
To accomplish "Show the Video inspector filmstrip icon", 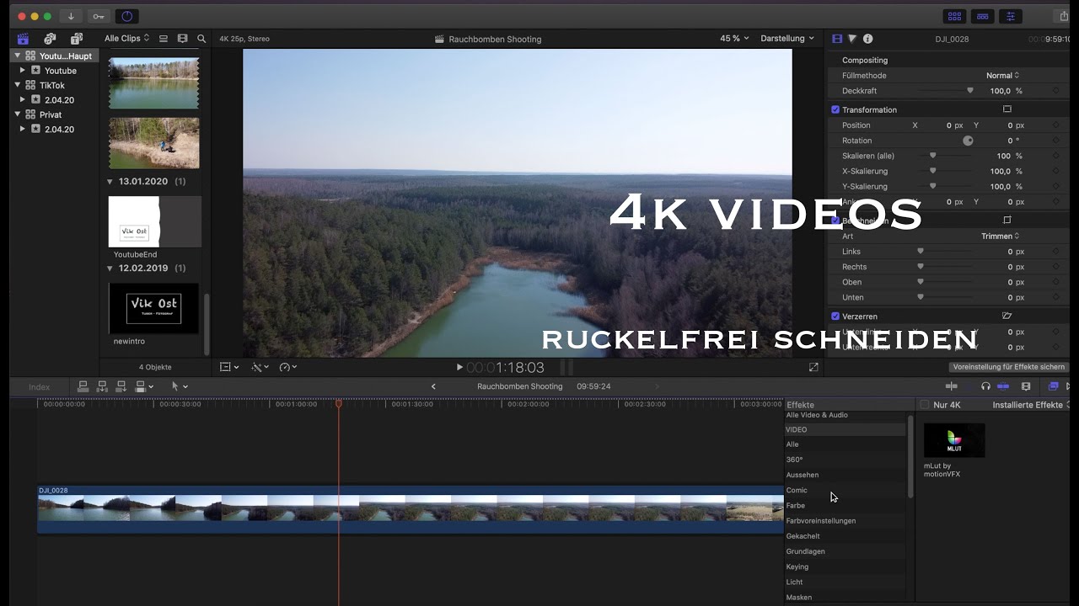I will pos(837,39).
